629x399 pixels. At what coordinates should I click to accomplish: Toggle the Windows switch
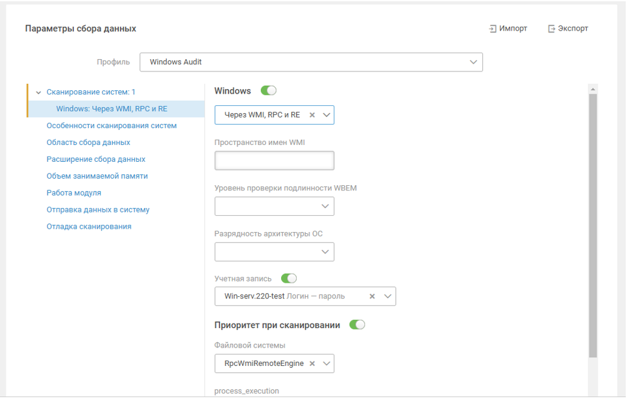coord(268,91)
